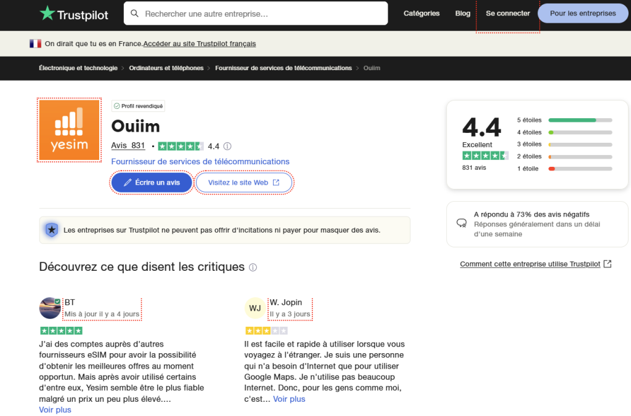Click the info icon beside 4.4 rating

227,146
